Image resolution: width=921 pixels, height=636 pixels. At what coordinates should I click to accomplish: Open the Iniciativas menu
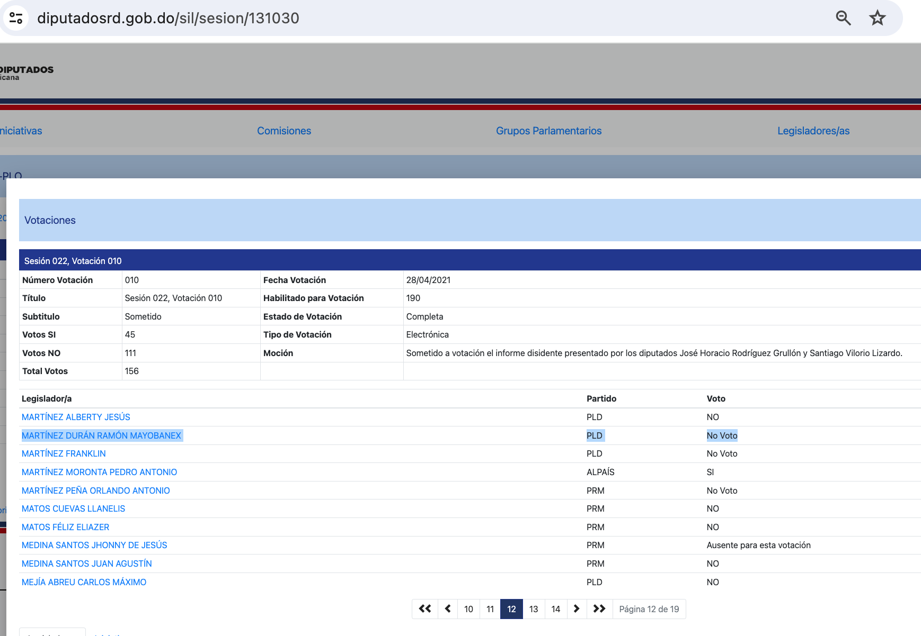[x=21, y=131]
